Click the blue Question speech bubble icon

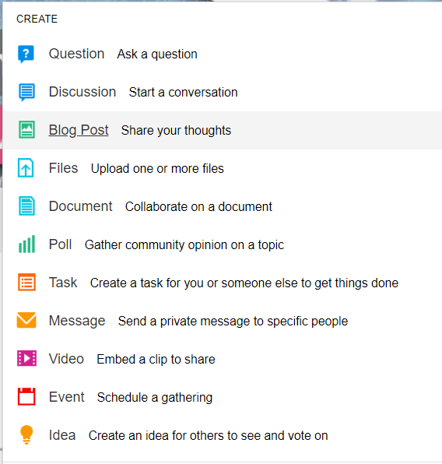tap(26, 54)
